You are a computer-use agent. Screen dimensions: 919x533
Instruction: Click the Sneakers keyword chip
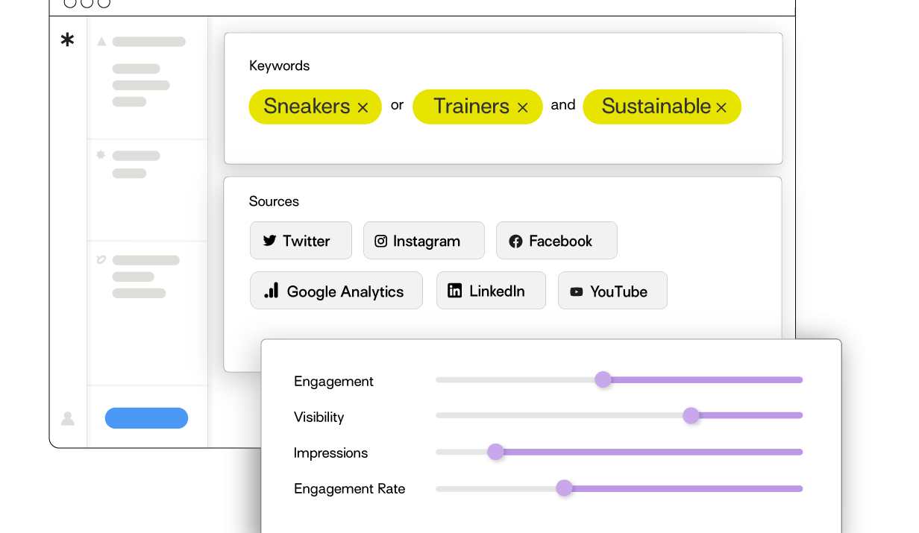(307, 107)
